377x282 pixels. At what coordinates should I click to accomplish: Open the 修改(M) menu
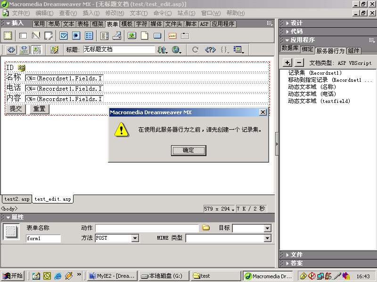[115, 13]
